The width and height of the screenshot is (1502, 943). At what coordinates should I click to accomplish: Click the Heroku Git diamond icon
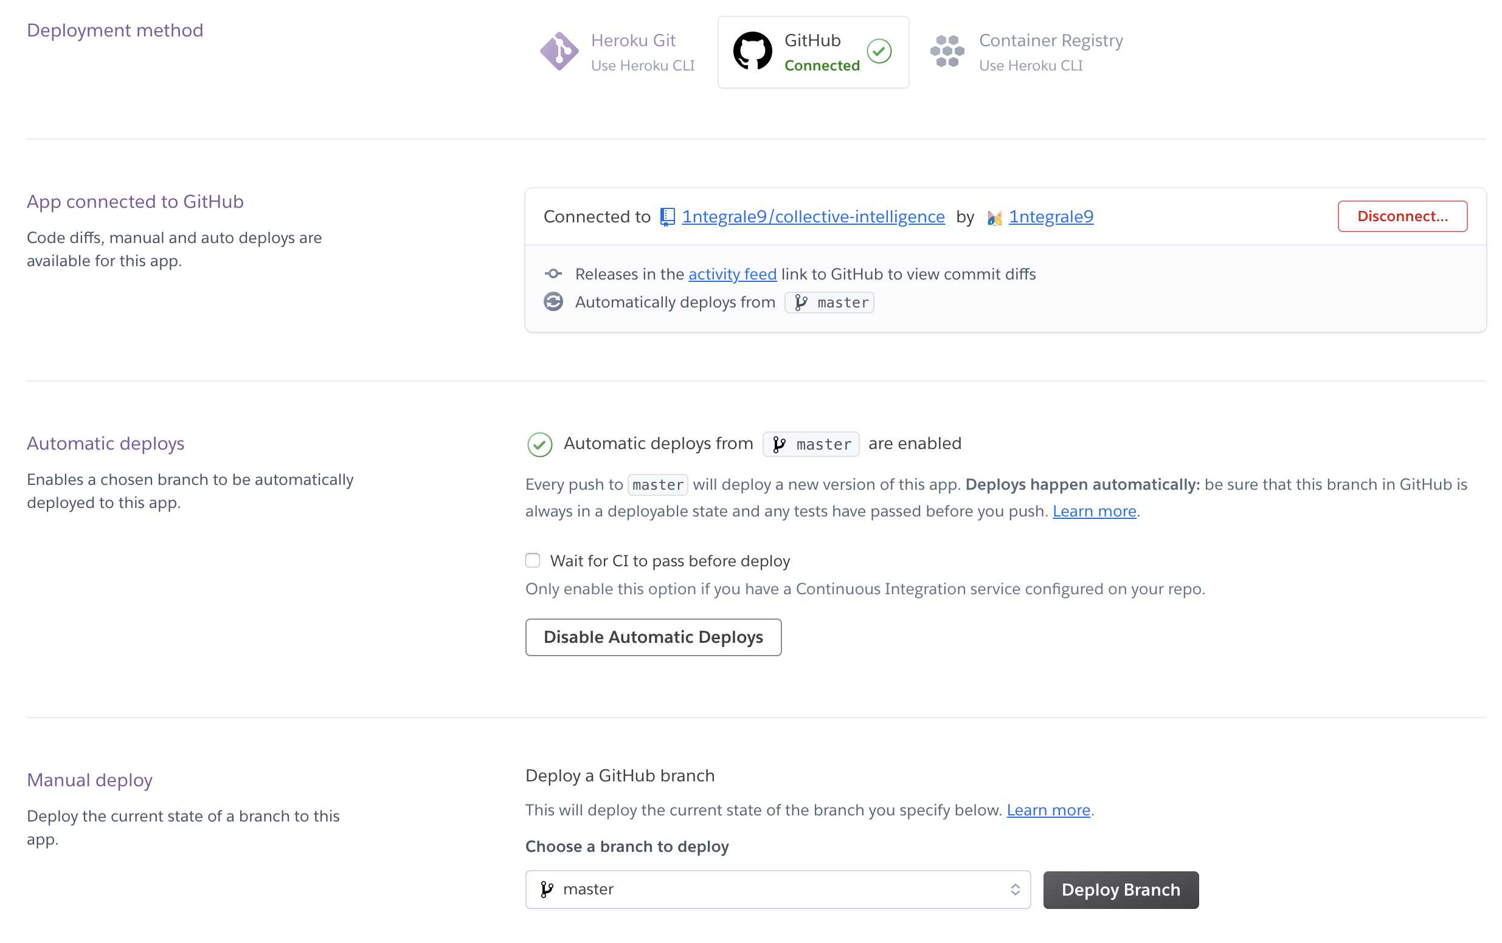pyautogui.click(x=559, y=51)
